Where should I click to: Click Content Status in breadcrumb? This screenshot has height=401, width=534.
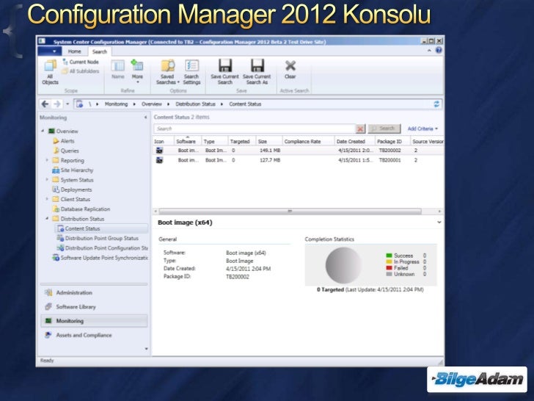(245, 104)
